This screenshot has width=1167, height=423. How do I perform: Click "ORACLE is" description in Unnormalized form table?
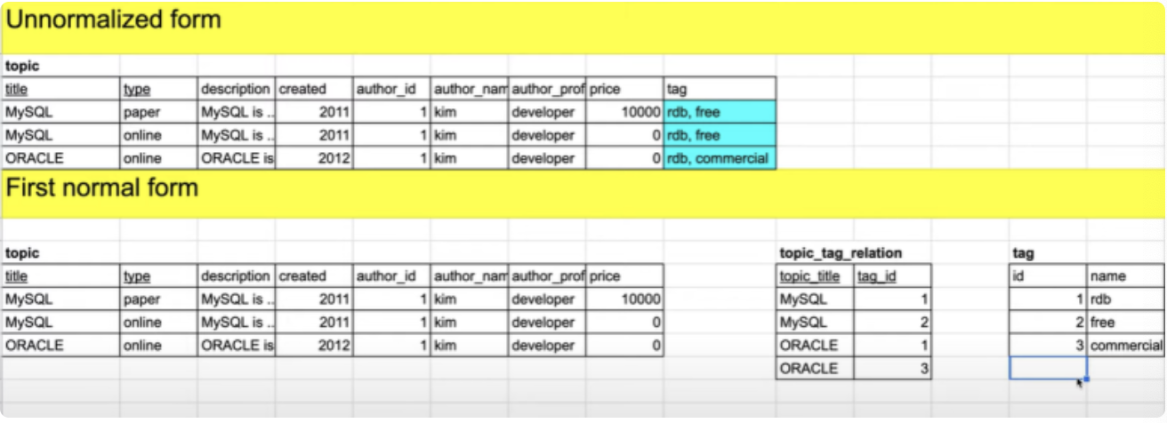[237, 158]
